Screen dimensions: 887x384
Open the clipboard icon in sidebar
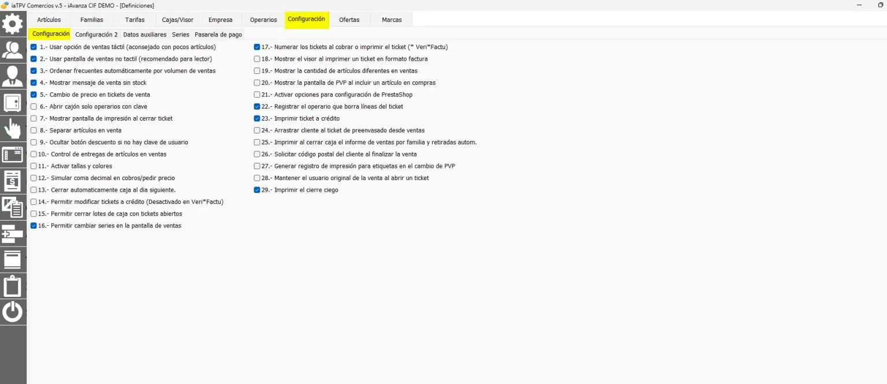point(13,286)
